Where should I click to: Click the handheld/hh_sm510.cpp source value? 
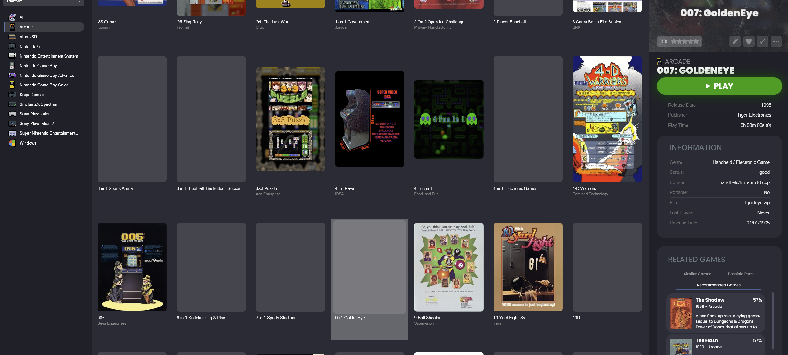click(744, 182)
